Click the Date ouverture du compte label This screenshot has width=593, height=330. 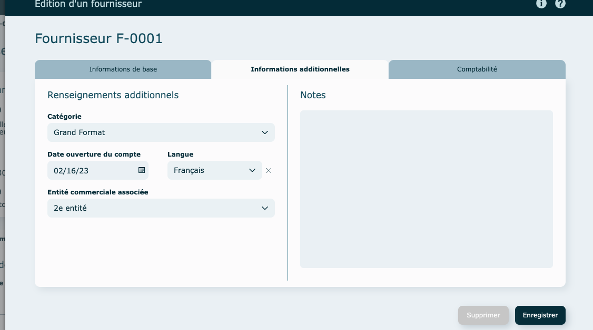tap(94, 154)
